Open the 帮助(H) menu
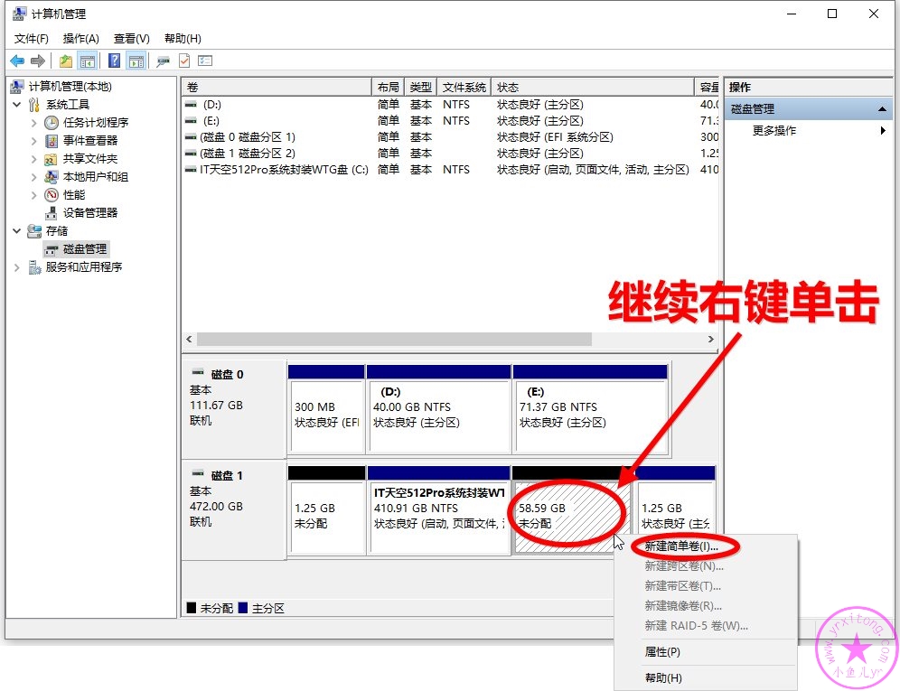This screenshot has width=900, height=691. [183, 39]
